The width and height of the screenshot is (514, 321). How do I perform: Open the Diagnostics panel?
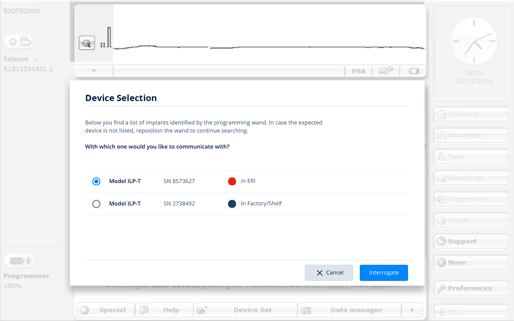pos(471,199)
